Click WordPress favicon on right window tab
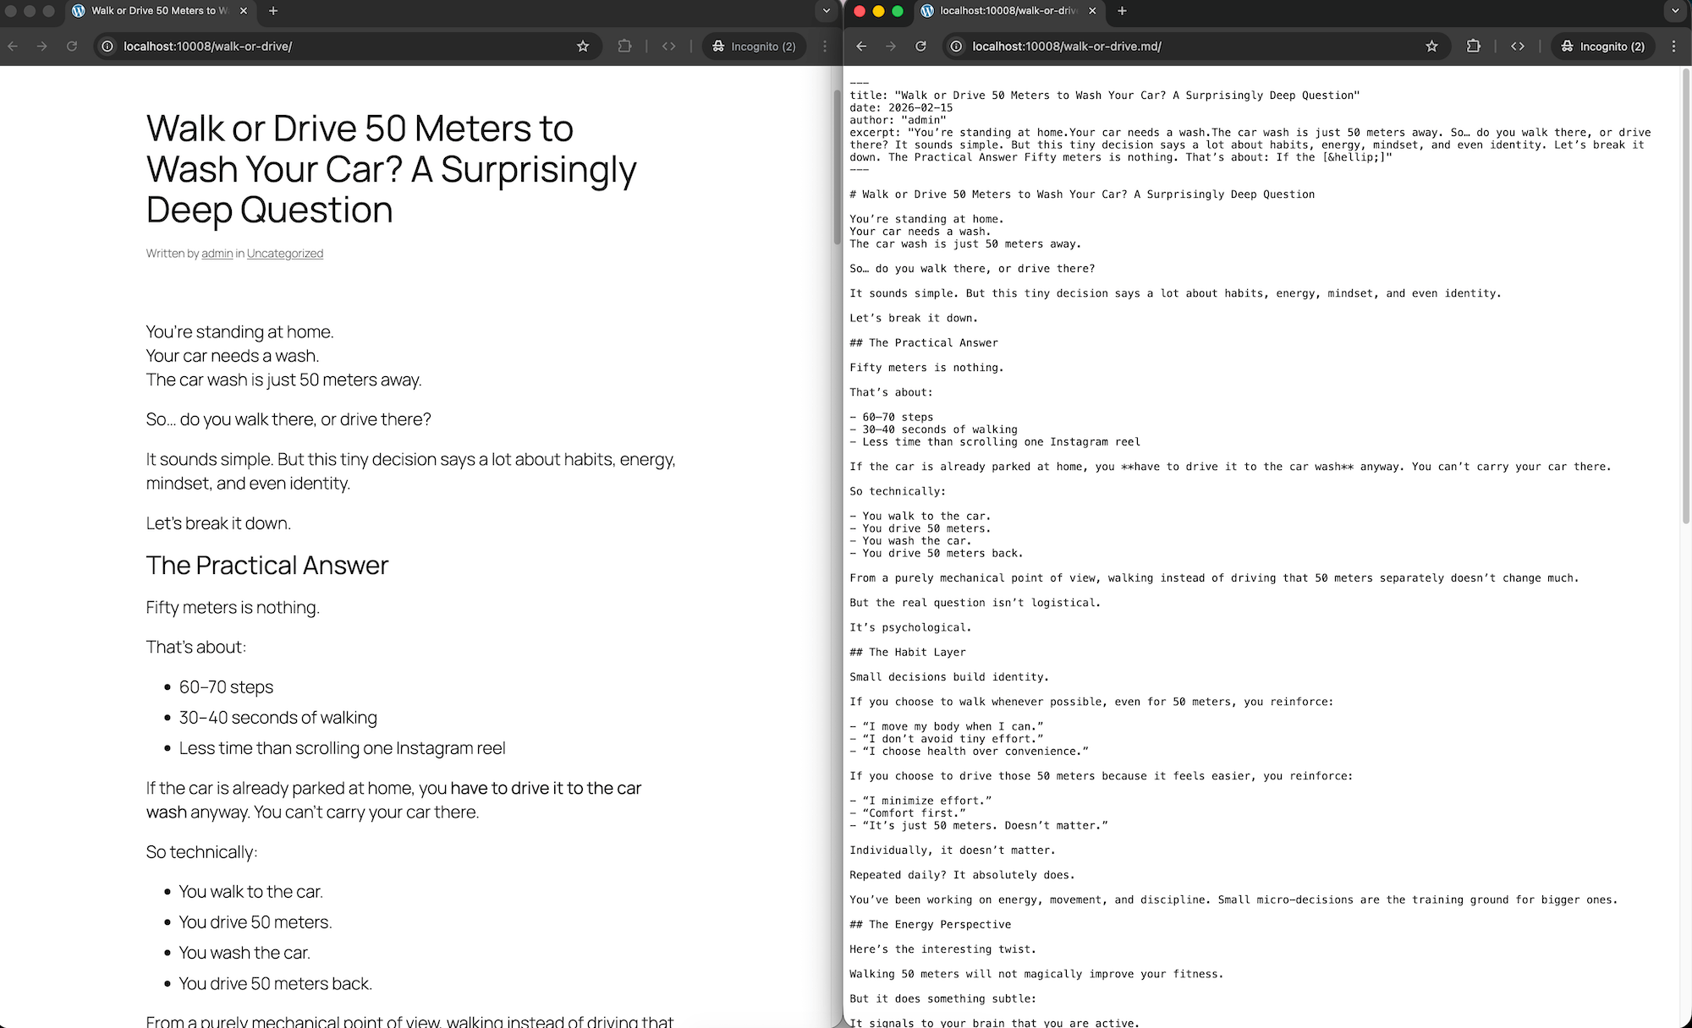The height and width of the screenshot is (1028, 1692). click(x=927, y=11)
